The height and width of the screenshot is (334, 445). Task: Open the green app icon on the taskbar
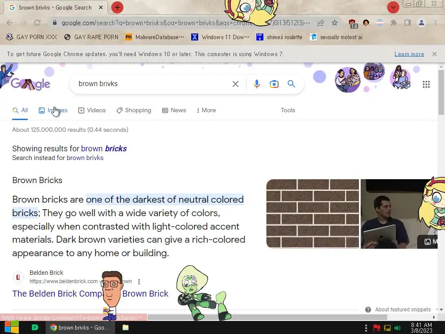[x=35, y=327]
